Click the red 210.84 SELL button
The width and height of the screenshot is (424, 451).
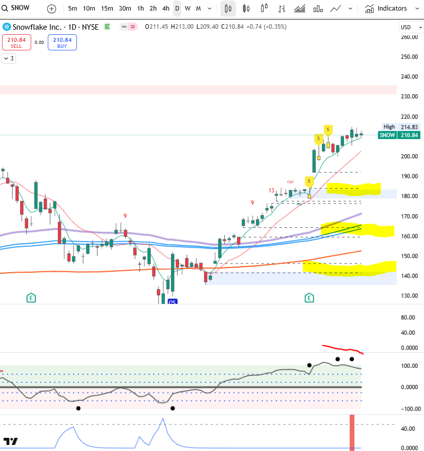coord(17,42)
